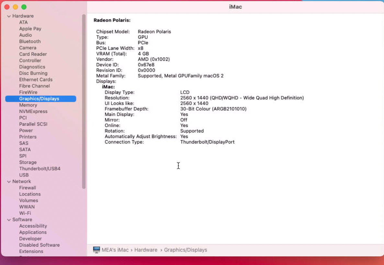Viewport: 384px width, 265px height.
Task: Click Hardware in the bottom path bar
Action: (146, 250)
